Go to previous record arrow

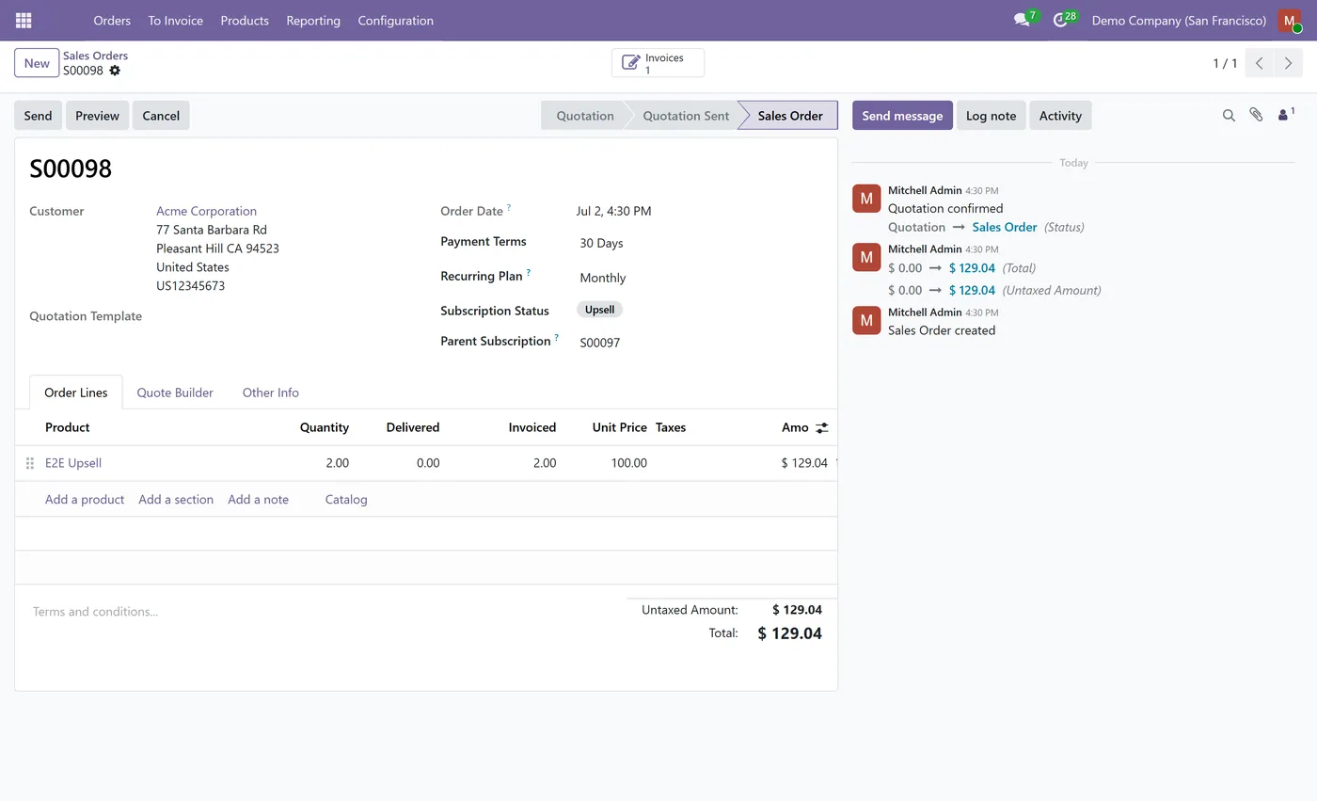tap(1260, 63)
